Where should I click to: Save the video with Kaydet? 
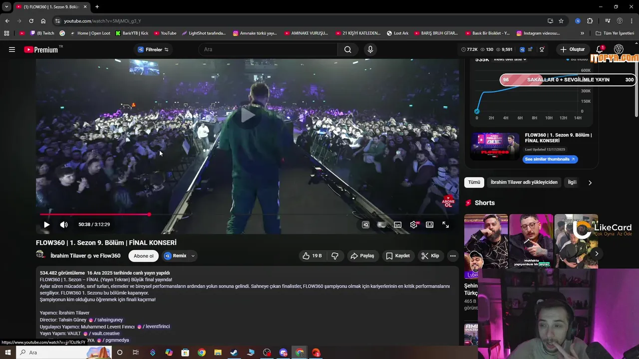coord(398,256)
